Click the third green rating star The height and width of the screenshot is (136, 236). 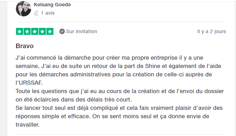pyautogui.click(x=35, y=31)
